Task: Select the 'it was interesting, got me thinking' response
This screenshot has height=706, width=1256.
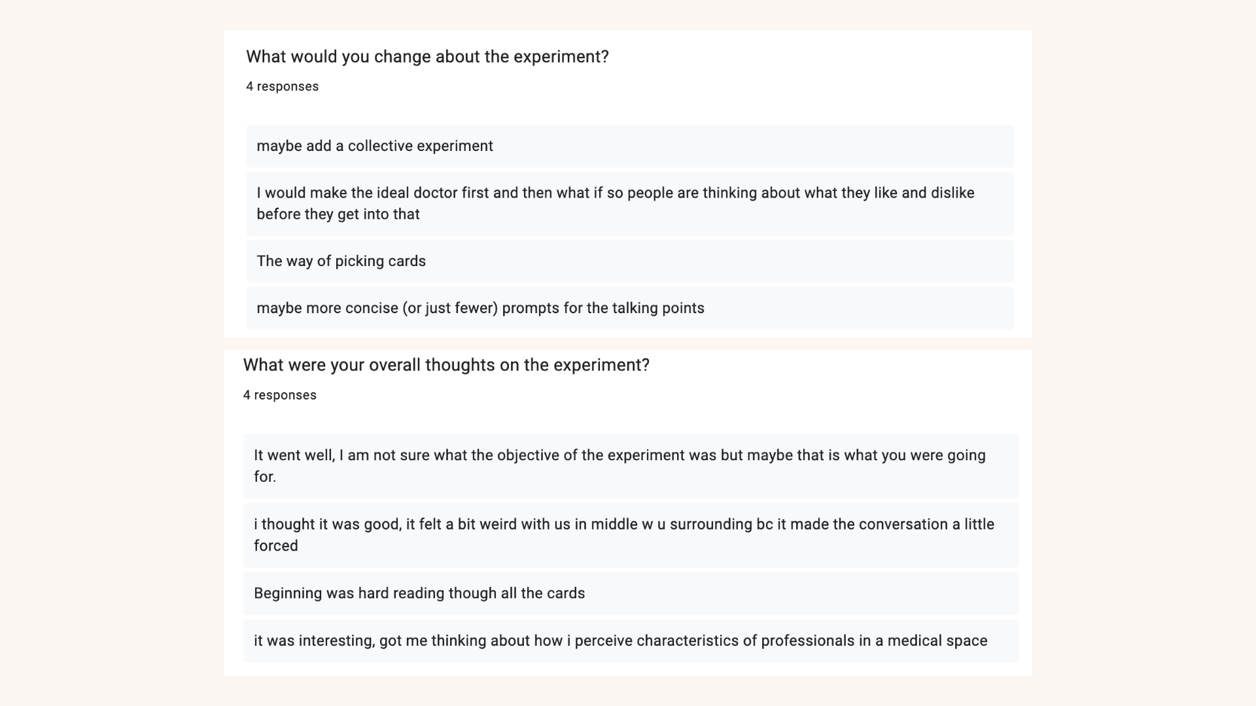Action: (x=631, y=641)
